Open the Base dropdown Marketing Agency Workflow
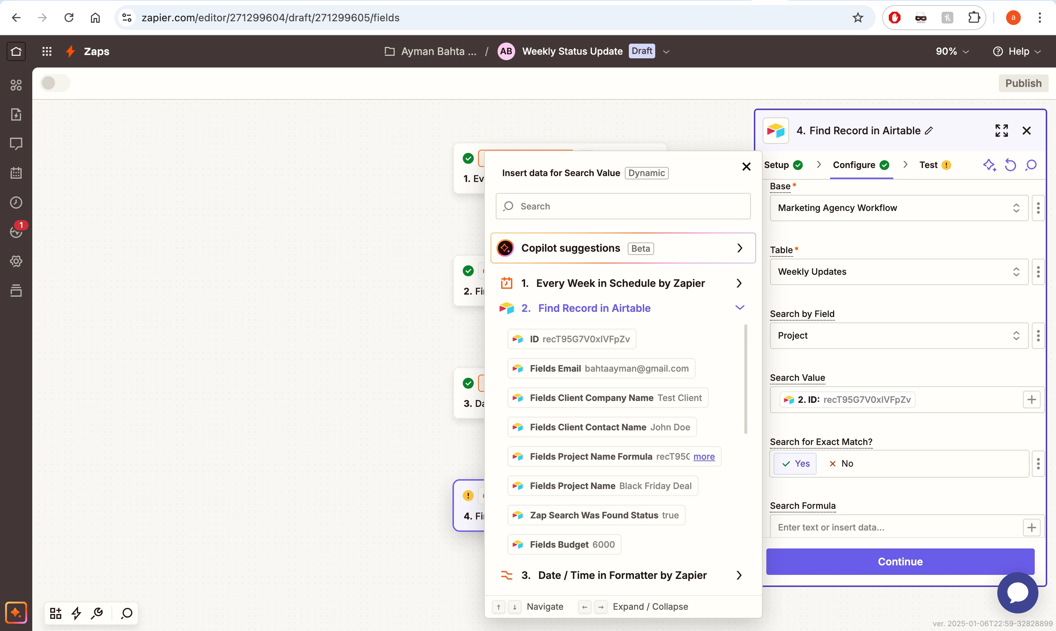Viewport: 1056px width, 631px height. click(898, 208)
